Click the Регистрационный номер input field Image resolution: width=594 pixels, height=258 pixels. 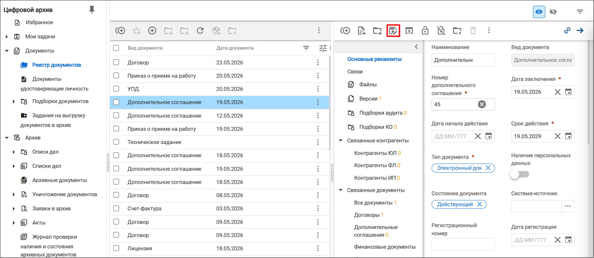463,244
